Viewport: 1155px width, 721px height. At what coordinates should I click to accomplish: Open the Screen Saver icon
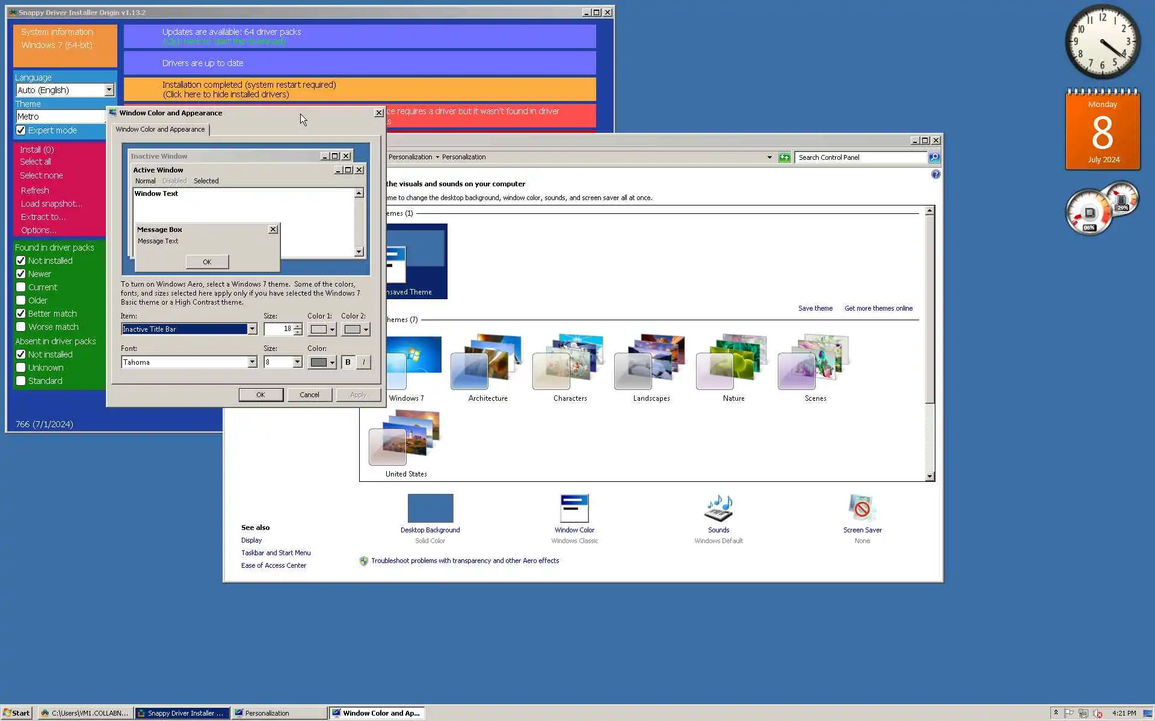(862, 508)
